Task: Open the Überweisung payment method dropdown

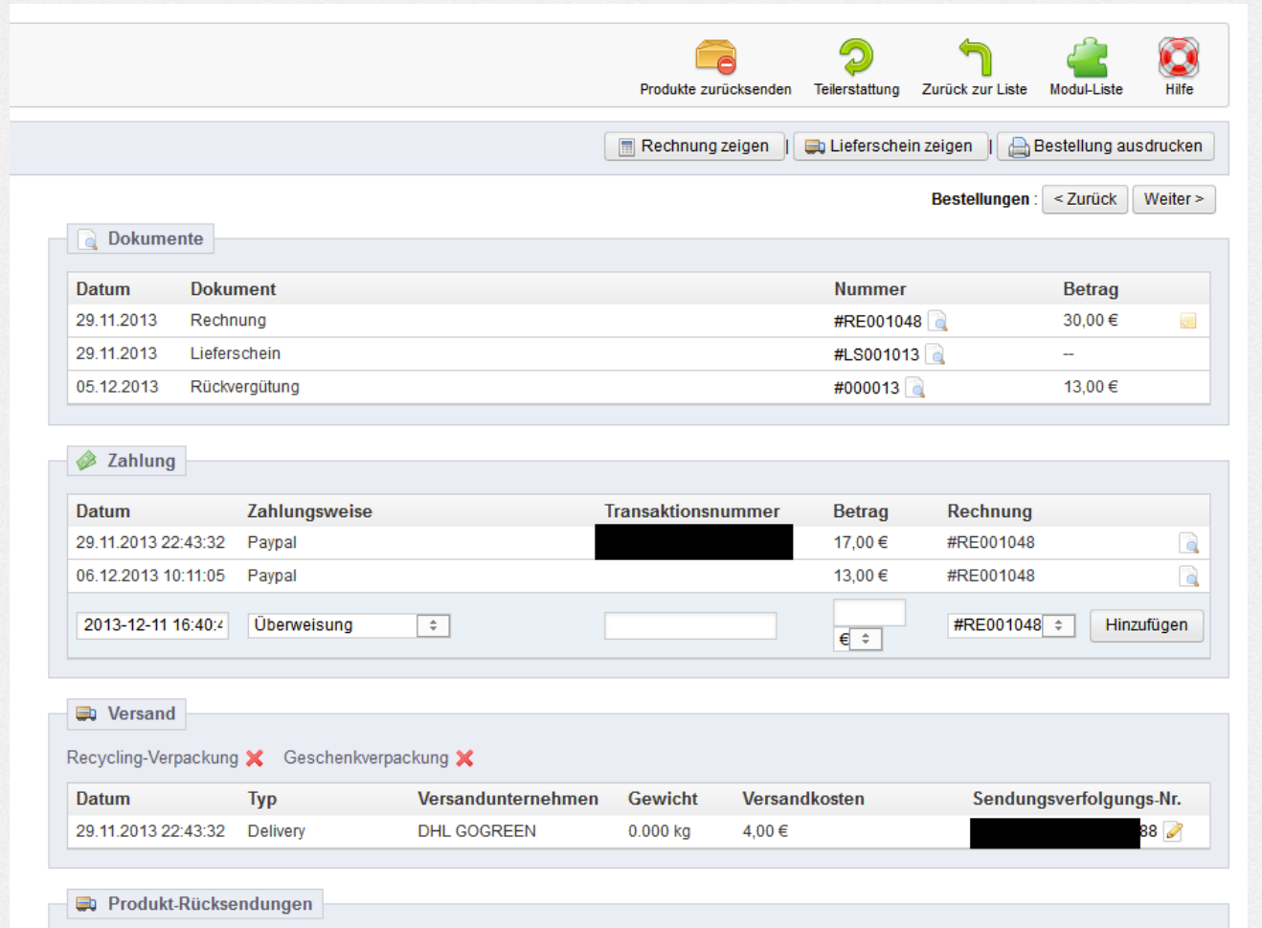Action: tap(349, 625)
